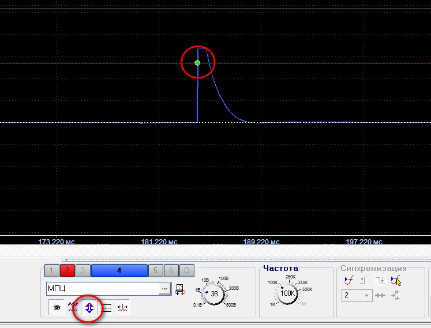Click the 3В voltage range knob
The width and height of the screenshot is (431, 328).
click(x=214, y=293)
